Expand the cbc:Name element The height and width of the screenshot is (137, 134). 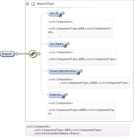pyautogui.click(x=68, y=44)
